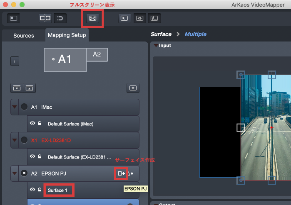Select Default Surface (EX-LD2381 ... row
The width and height of the screenshot is (291, 205).
point(83,157)
